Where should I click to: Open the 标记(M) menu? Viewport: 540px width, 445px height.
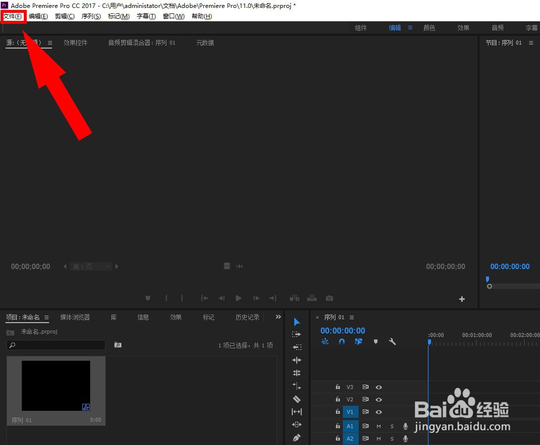pyautogui.click(x=118, y=16)
